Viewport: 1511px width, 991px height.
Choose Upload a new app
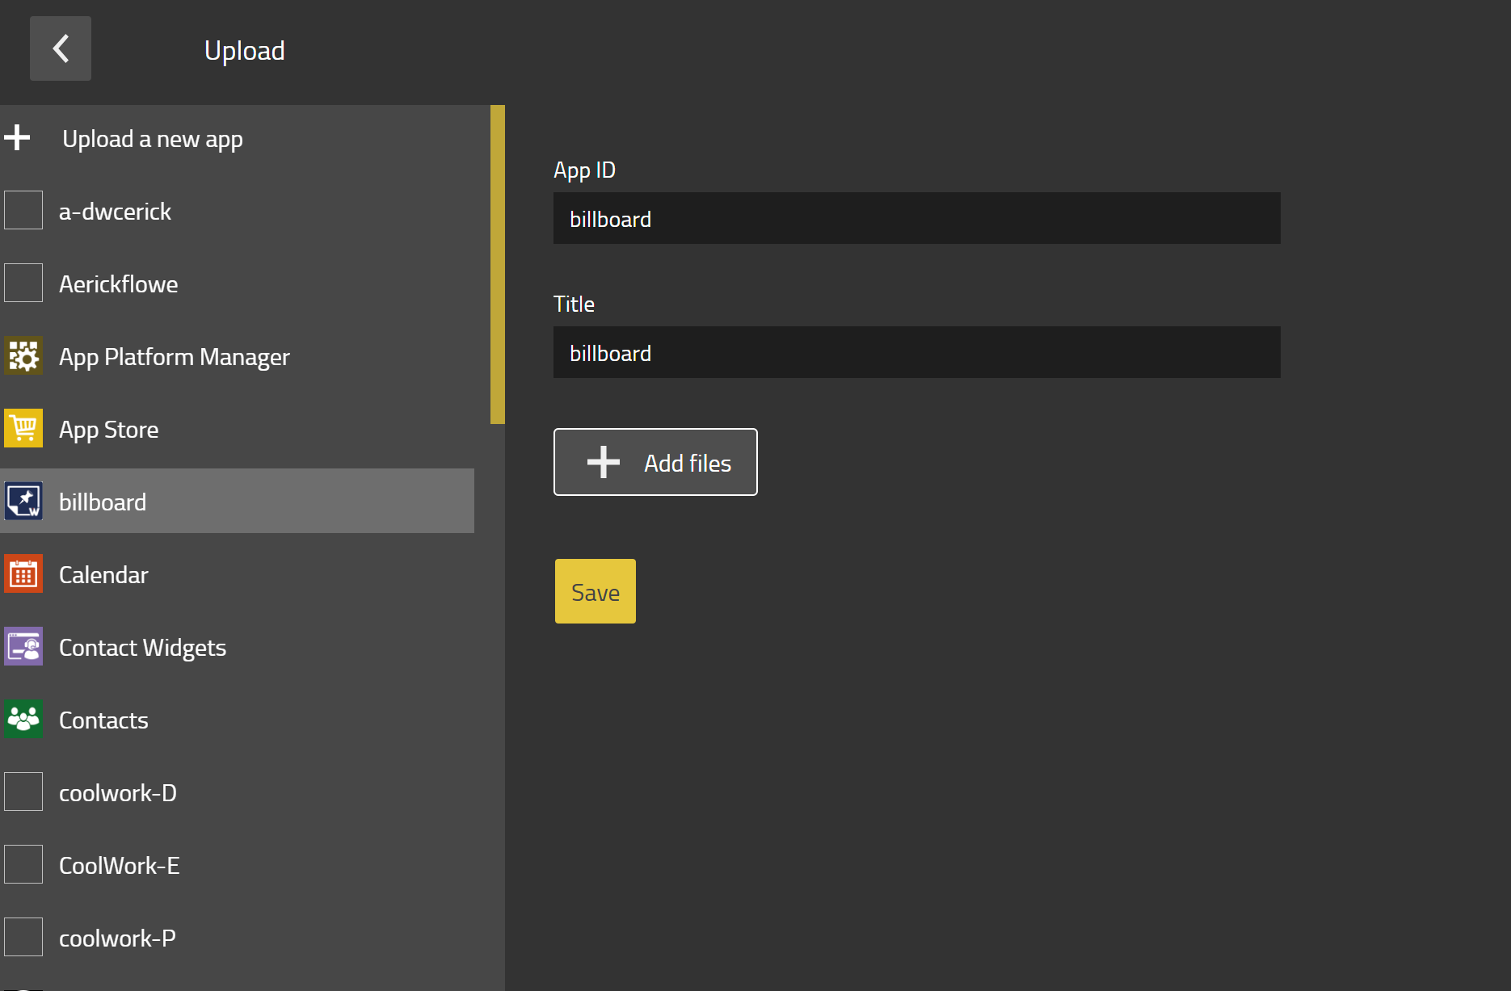pos(153,139)
